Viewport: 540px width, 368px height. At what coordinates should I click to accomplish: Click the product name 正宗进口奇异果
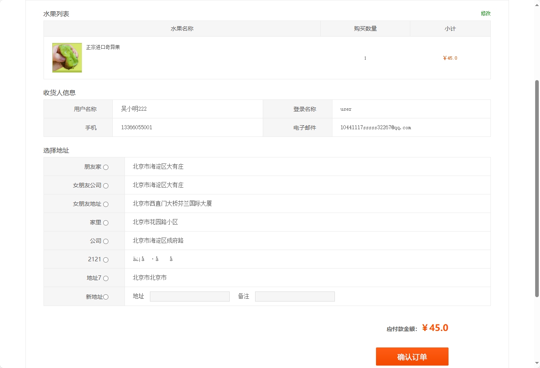[102, 47]
